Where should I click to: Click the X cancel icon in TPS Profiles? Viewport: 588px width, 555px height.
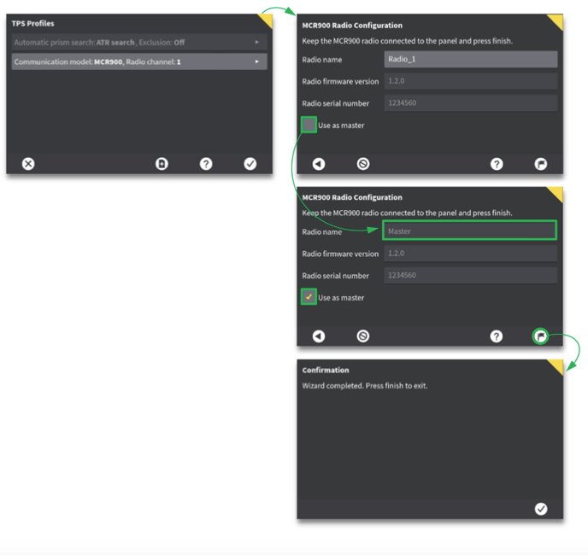[x=28, y=164]
